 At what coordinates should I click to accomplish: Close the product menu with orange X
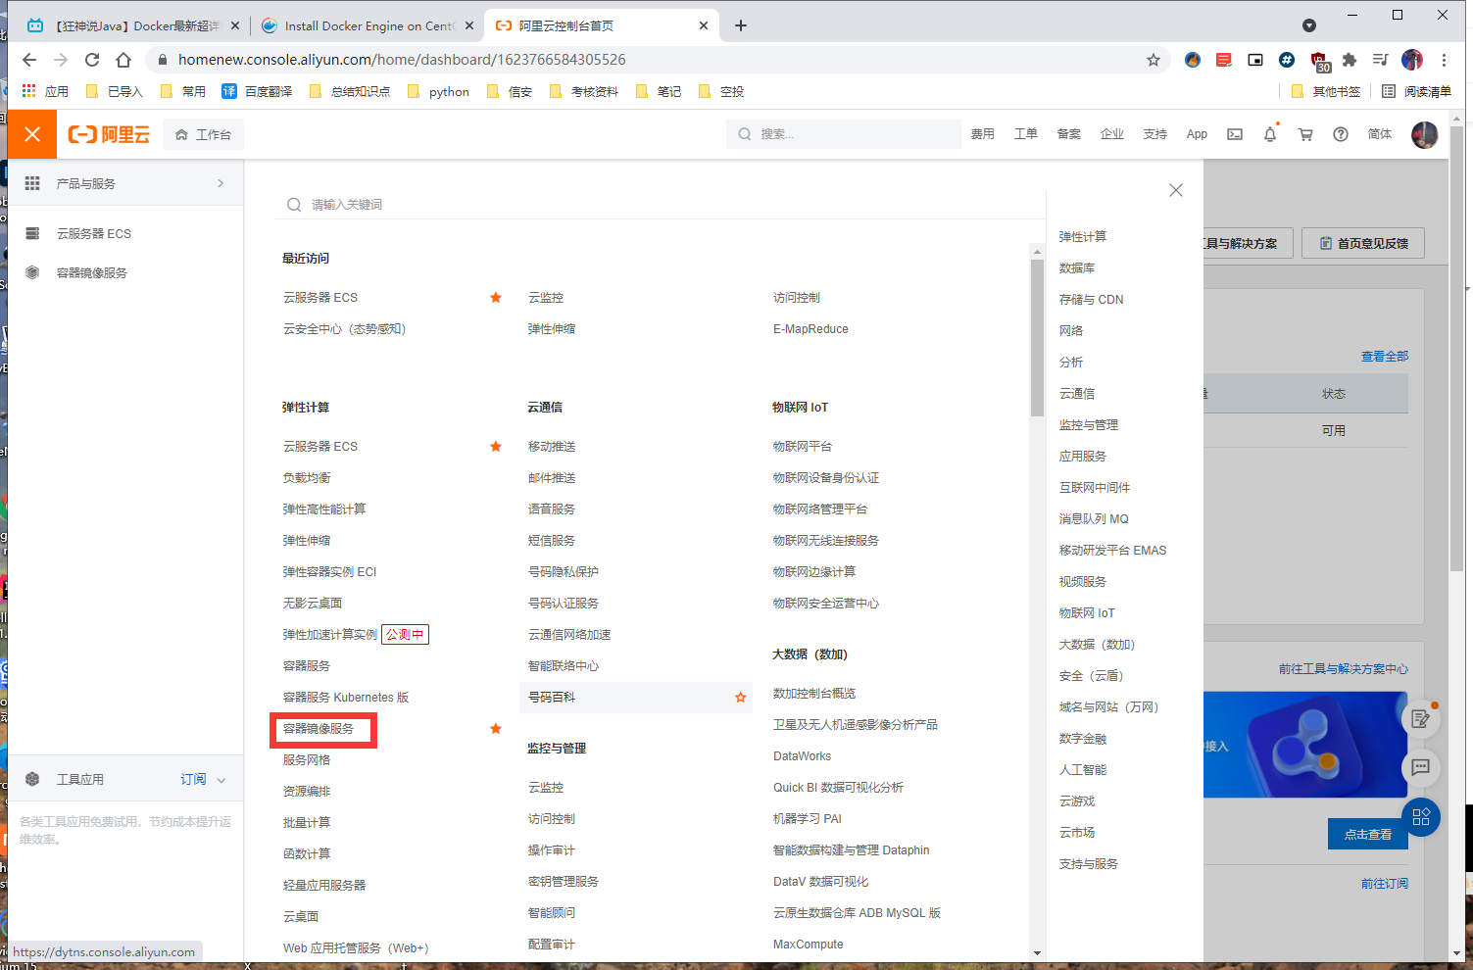pos(32,134)
